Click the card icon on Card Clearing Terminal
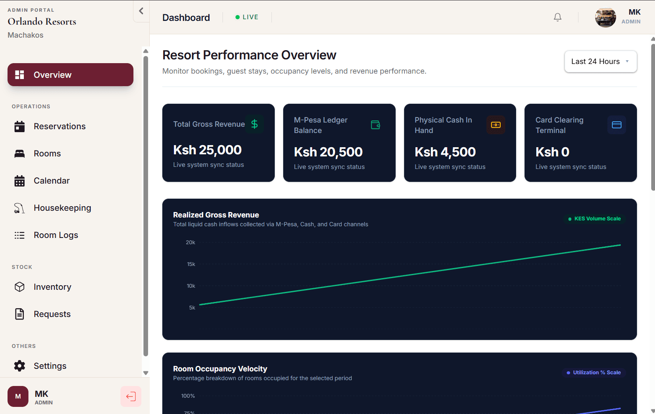 [617, 125]
